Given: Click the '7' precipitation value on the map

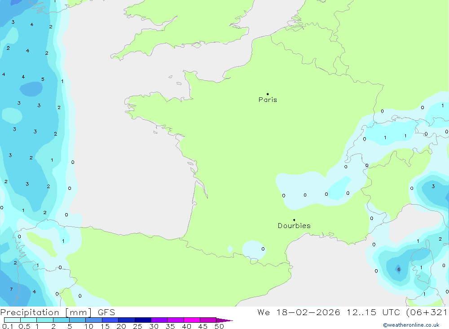Looking at the screenshot, I should coord(11,289).
